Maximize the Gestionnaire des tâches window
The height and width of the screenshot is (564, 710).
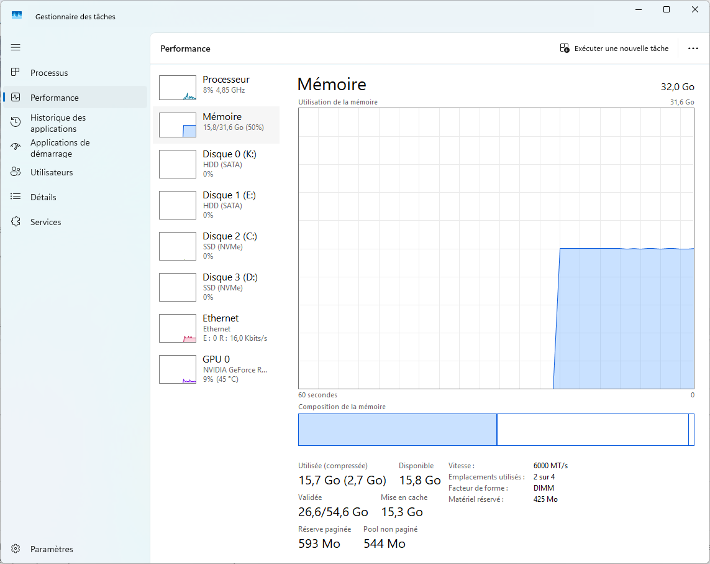[x=667, y=9]
